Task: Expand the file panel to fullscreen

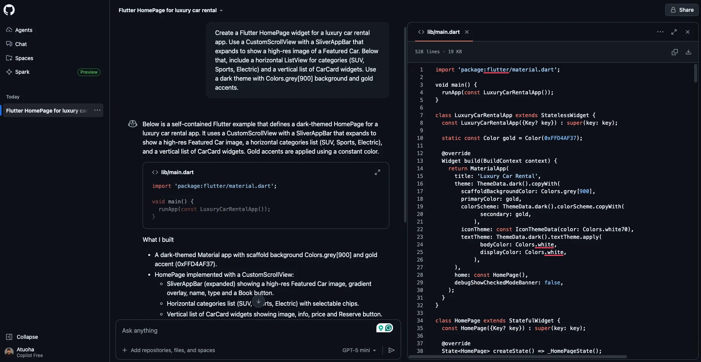Action: (674, 32)
